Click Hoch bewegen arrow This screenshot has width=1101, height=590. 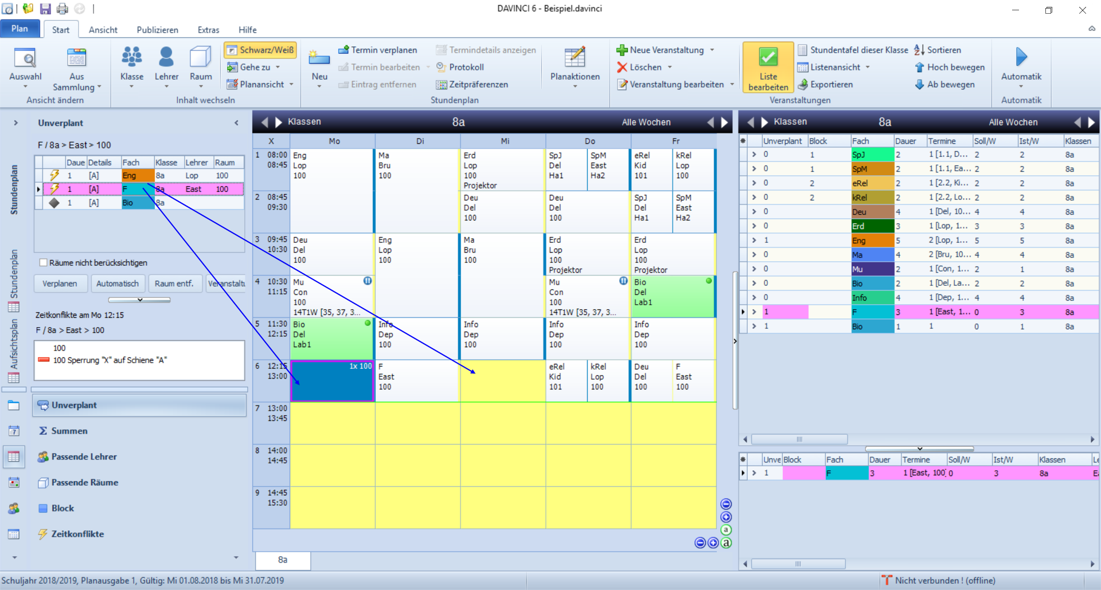(919, 67)
